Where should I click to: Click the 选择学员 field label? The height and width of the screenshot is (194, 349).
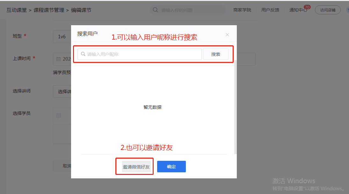click(x=22, y=113)
